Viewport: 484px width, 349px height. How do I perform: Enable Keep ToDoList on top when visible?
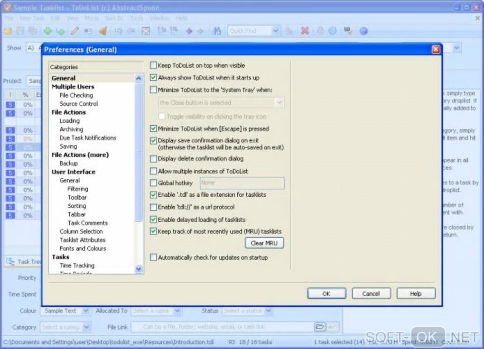pyautogui.click(x=153, y=65)
